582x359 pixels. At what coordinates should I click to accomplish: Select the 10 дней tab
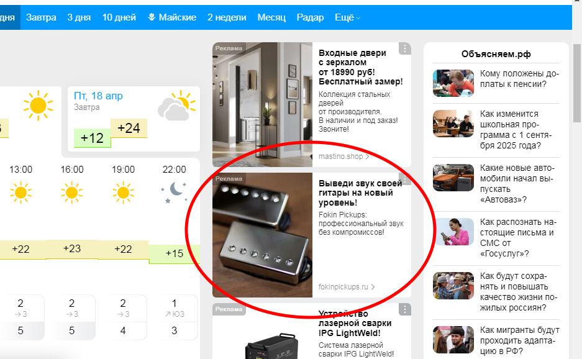119,17
